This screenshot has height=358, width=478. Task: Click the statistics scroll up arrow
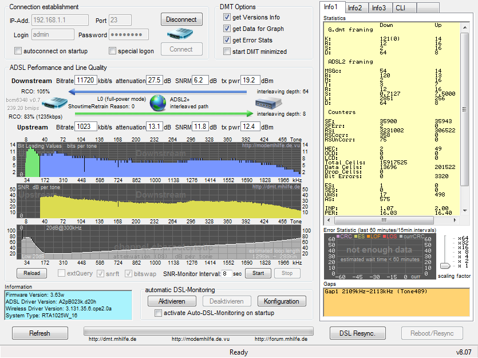(465, 27)
